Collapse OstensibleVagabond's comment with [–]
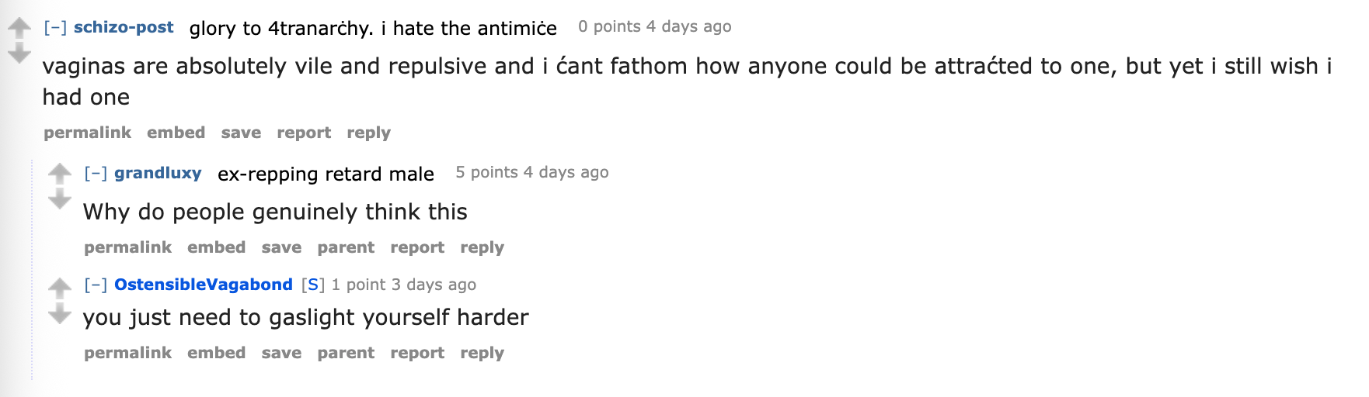 tap(96, 285)
